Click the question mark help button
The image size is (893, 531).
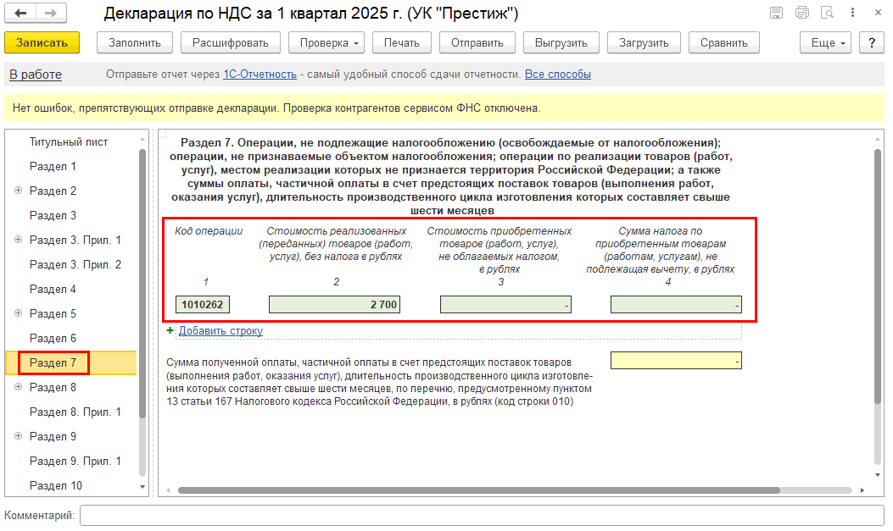[872, 42]
